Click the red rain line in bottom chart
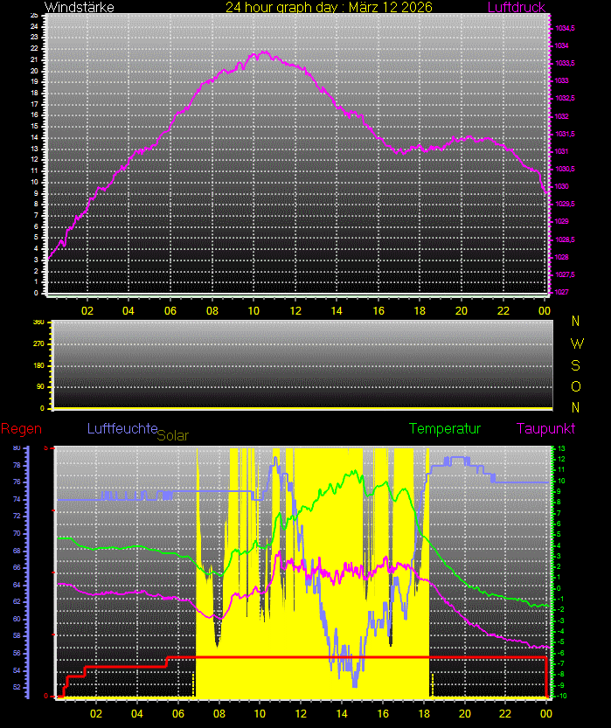This screenshot has height=728, width=611. [x=350, y=656]
